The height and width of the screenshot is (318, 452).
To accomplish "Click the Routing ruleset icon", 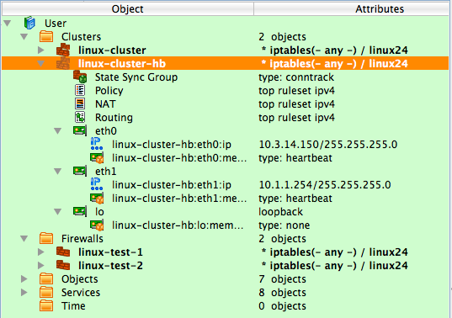I will [80, 117].
